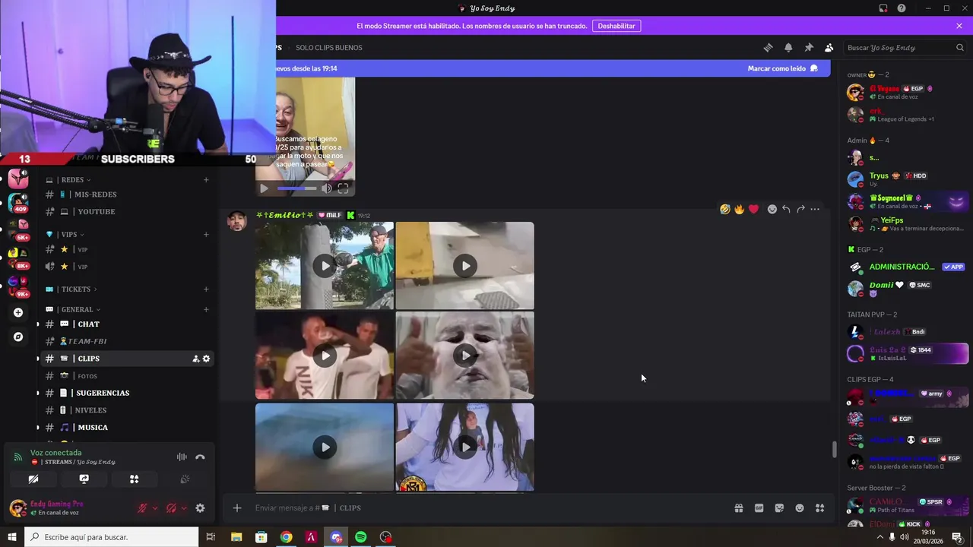Play the video of woman with long hair
This screenshot has height=547, width=973.
(465, 447)
